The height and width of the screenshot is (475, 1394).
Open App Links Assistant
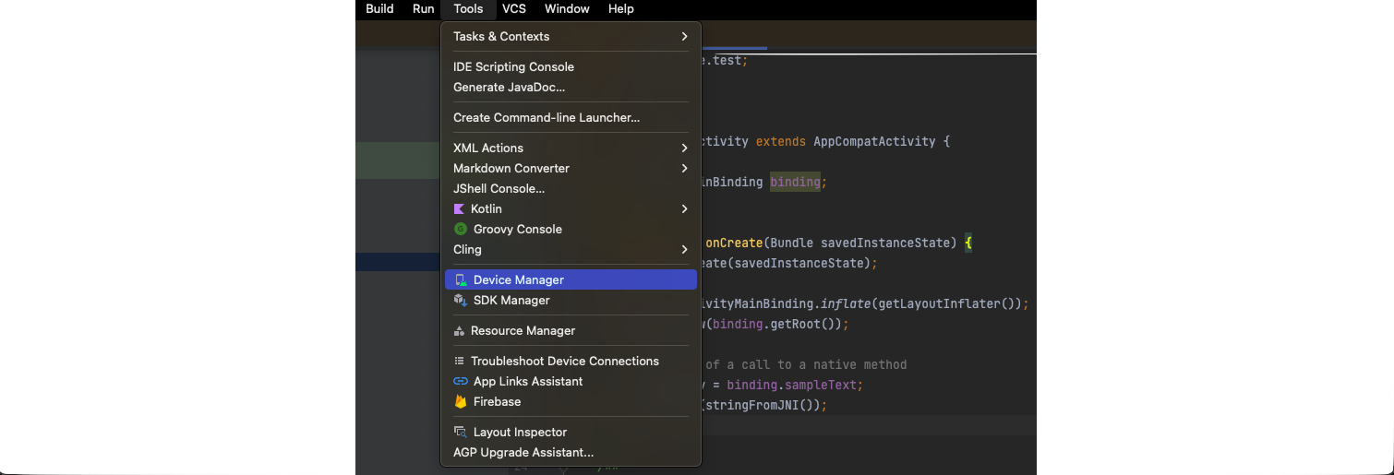pyautogui.click(x=571, y=381)
